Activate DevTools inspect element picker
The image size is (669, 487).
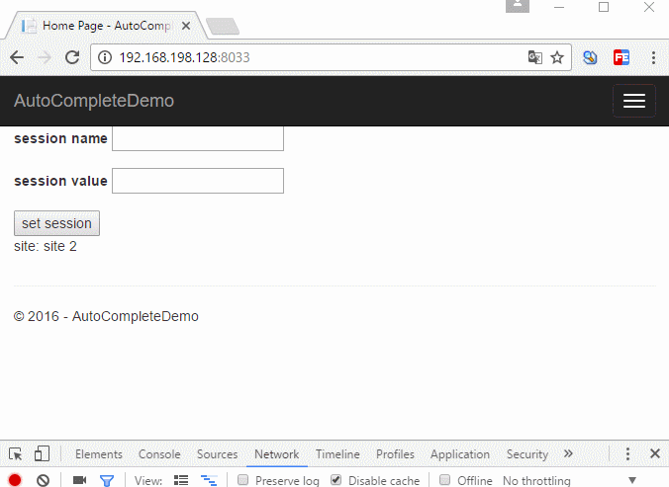[16, 454]
